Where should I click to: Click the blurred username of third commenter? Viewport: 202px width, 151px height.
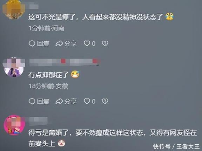pos(38,121)
